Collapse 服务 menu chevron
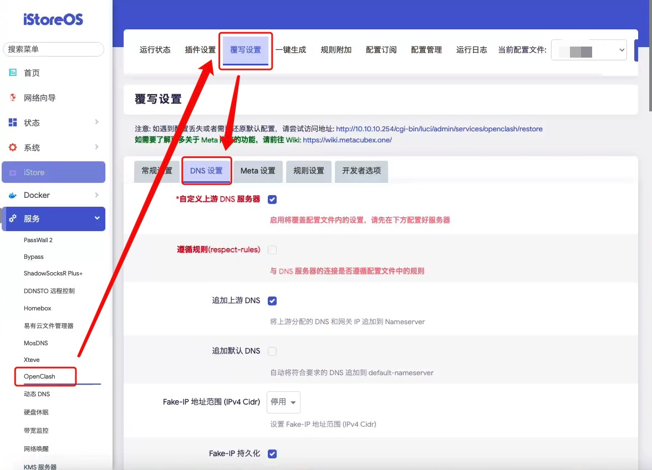This screenshot has width=652, height=470. 97,218
